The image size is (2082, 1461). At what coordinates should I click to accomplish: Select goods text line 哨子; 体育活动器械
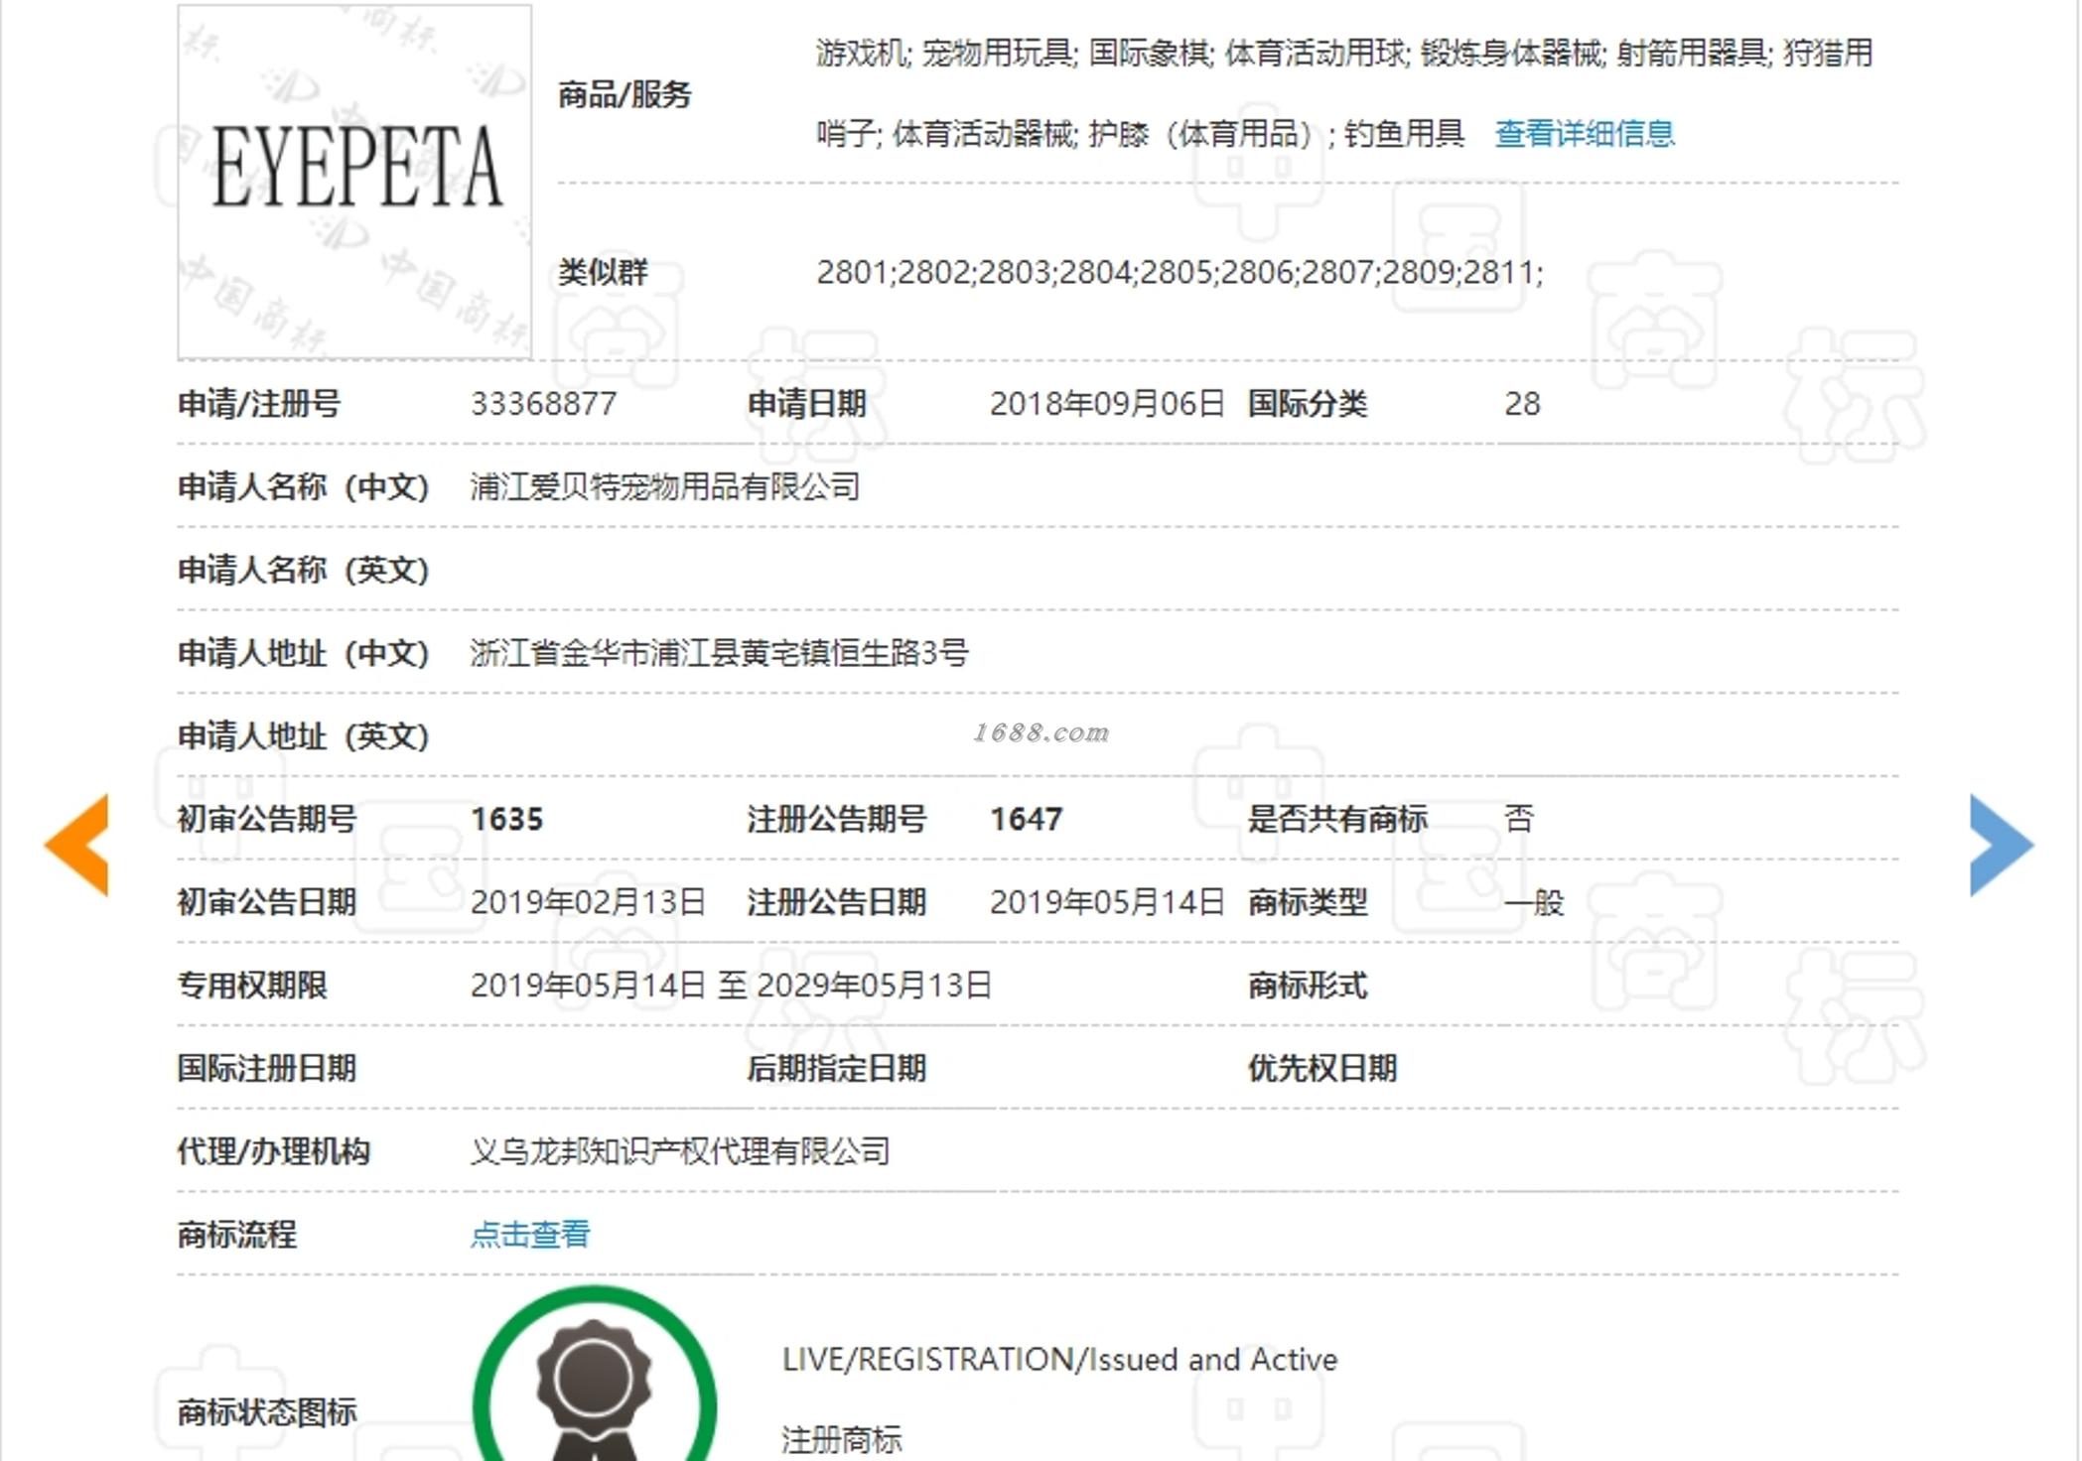click(1140, 133)
